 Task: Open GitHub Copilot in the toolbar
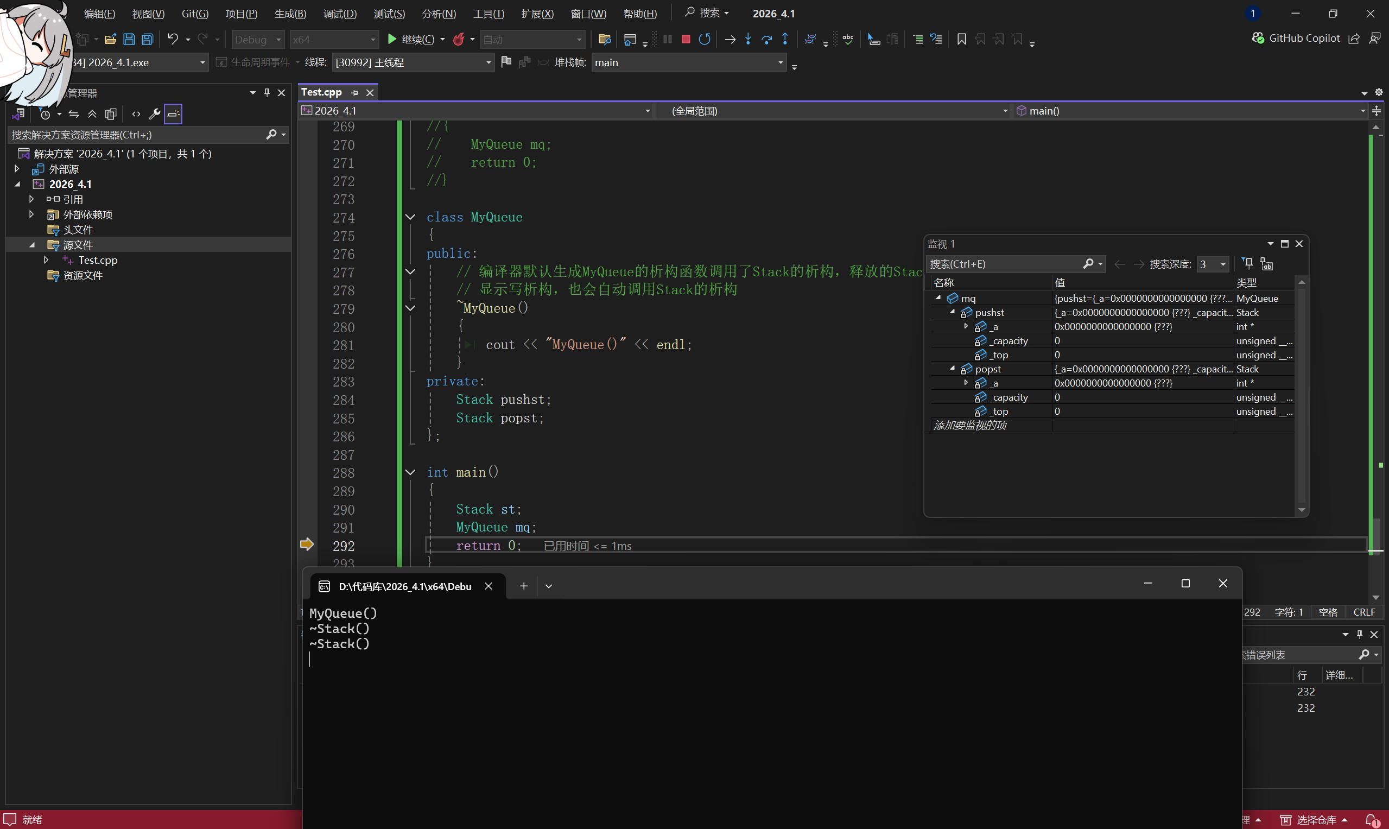pyautogui.click(x=1296, y=38)
